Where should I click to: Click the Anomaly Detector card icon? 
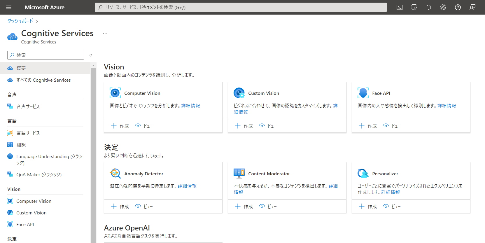tap(115, 174)
